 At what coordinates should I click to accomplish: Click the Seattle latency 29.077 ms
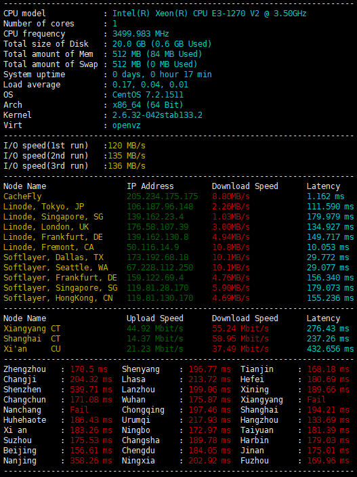(328, 268)
